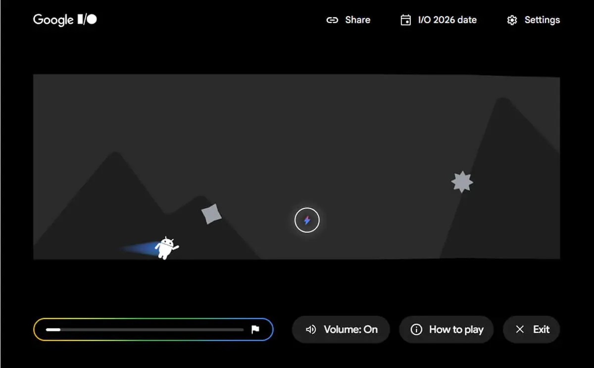The width and height of the screenshot is (594, 368).
Task: Click the level progress bar track
Action: (145, 329)
